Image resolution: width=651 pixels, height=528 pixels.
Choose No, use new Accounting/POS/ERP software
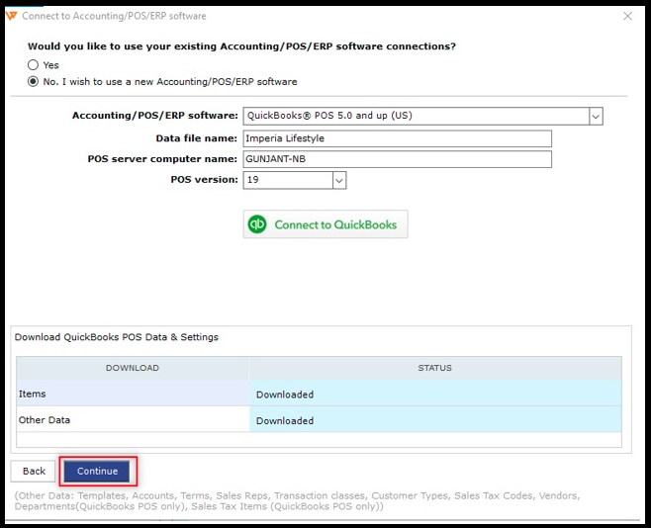coord(33,82)
